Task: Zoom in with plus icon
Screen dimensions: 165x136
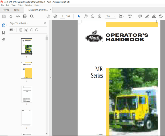Action: pos(100,16)
